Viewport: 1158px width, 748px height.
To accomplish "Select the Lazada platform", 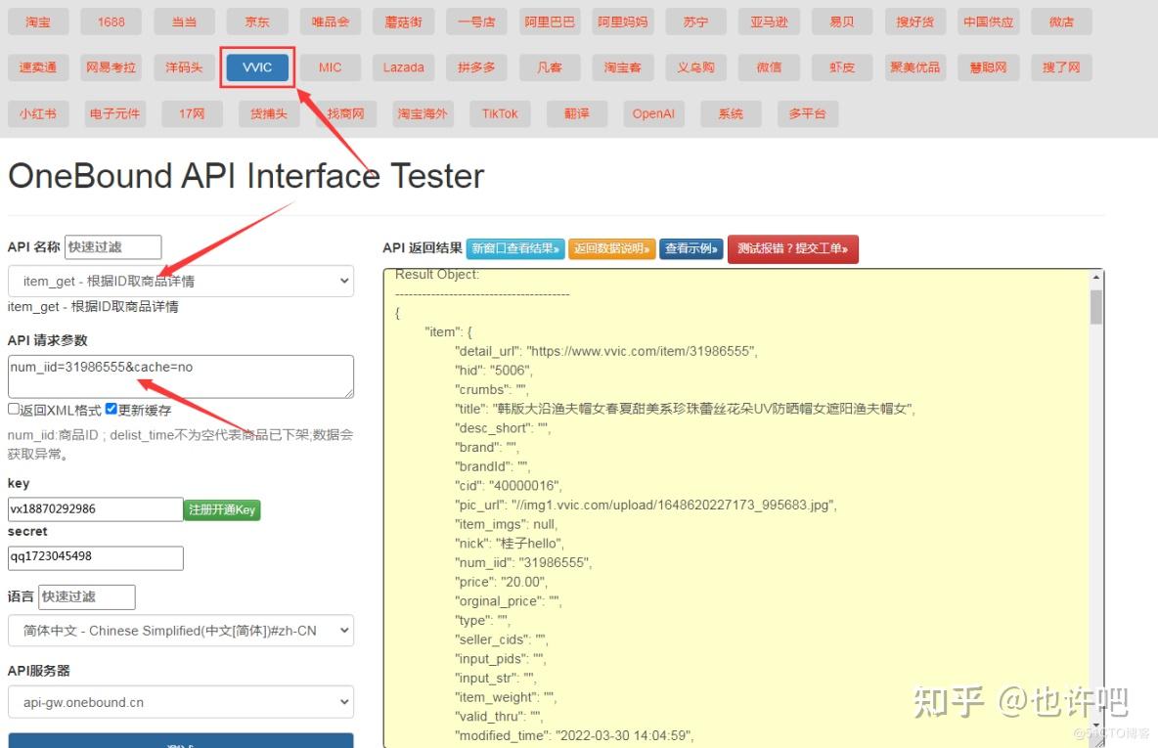I will click(404, 67).
